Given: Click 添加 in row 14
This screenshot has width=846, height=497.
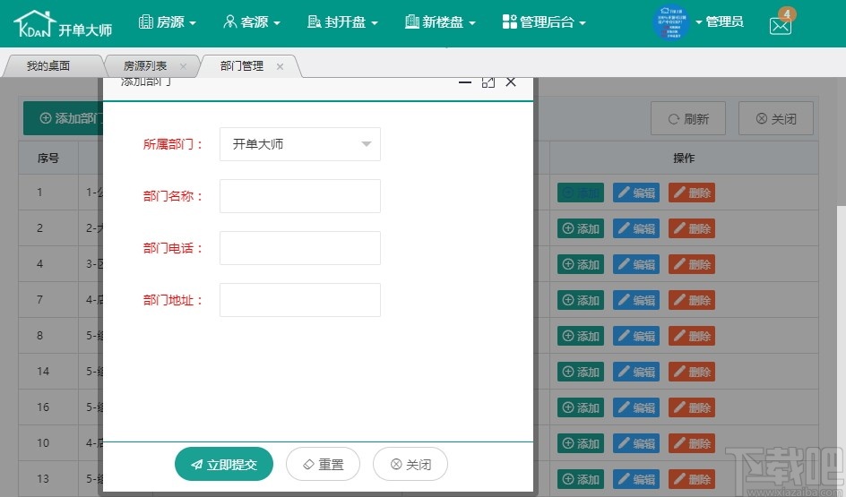Looking at the screenshot, I should pyautogui.click(x=581, y=372).
